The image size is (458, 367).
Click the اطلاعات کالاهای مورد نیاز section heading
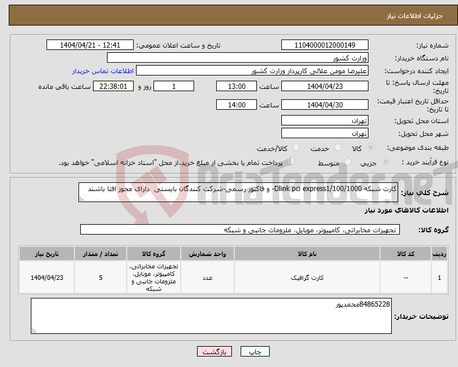tap(406, 210)
